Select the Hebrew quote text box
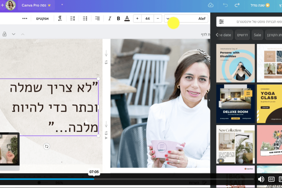The image size is (282, 188). click(49, 107)
